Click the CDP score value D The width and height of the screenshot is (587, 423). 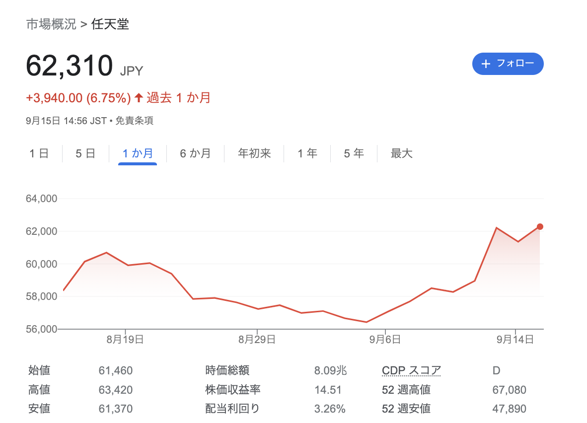pos(497,370)
